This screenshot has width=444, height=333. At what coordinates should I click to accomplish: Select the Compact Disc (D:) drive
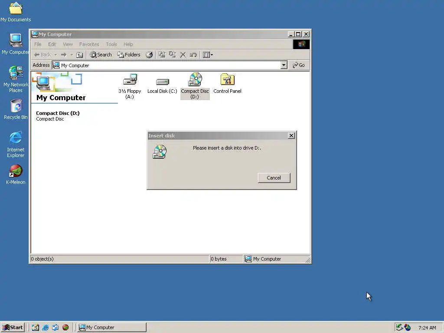195,86
